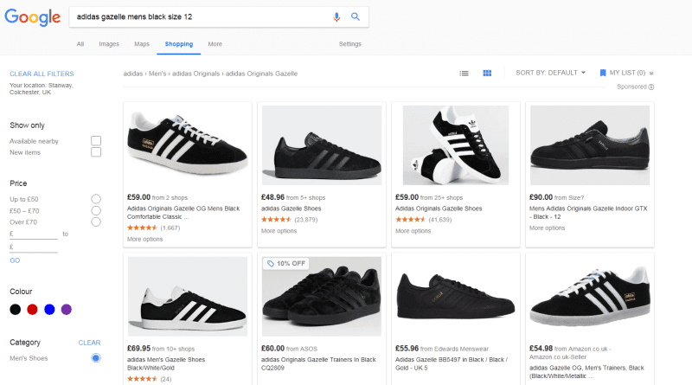Screen dimensions: 692x385
Task: Open £48.96 adidas Gazelle Shoes image
Action: [x=322, y=145]
